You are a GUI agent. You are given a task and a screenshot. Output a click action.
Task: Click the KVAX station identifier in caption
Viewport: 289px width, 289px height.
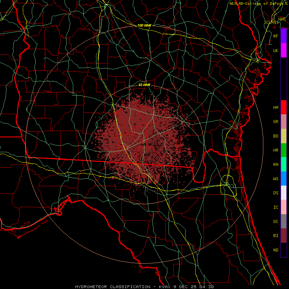[x=165, y=287]
